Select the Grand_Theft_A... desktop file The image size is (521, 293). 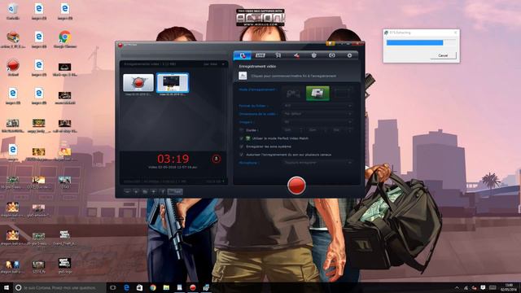point(65,237)
